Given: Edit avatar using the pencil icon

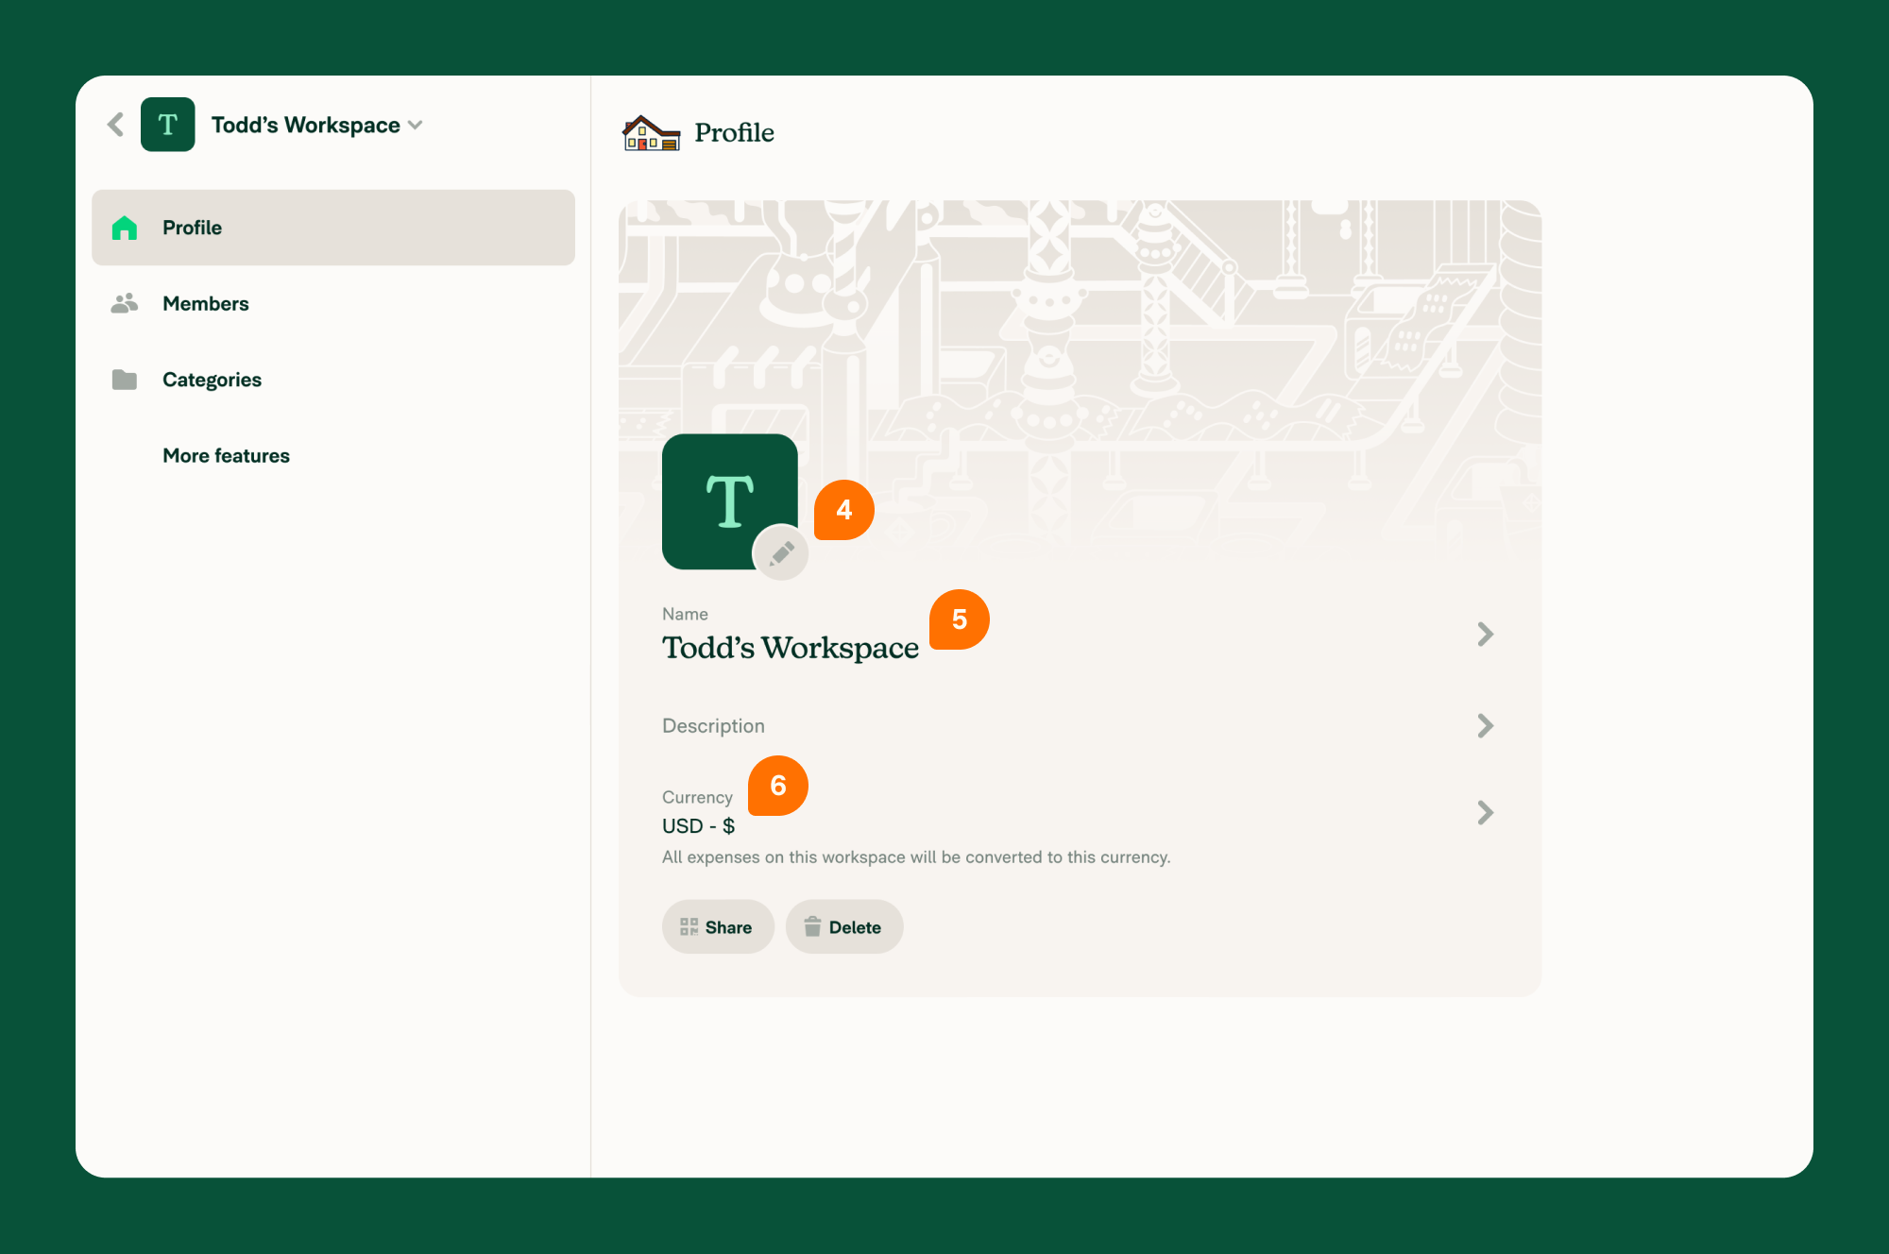Looking at the screenshot, I should point(781,553).
